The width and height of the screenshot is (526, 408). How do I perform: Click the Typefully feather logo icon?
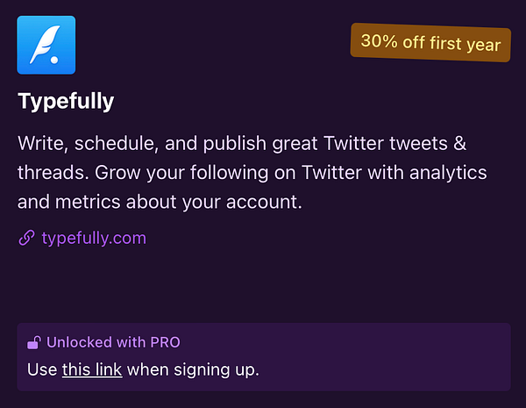pos(46,45)
